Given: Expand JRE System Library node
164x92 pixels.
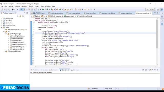Looking at the screenshot, I should (4, 29).
